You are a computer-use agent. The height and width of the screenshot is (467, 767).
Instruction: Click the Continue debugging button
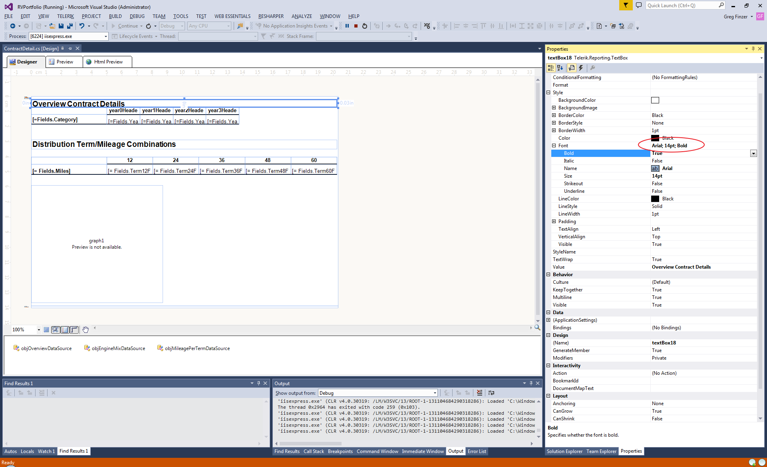tap(125, 26)
